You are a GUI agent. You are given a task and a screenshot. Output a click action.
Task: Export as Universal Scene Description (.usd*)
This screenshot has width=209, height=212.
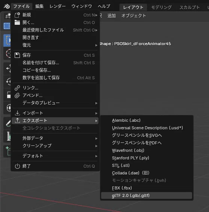[147, 128]
